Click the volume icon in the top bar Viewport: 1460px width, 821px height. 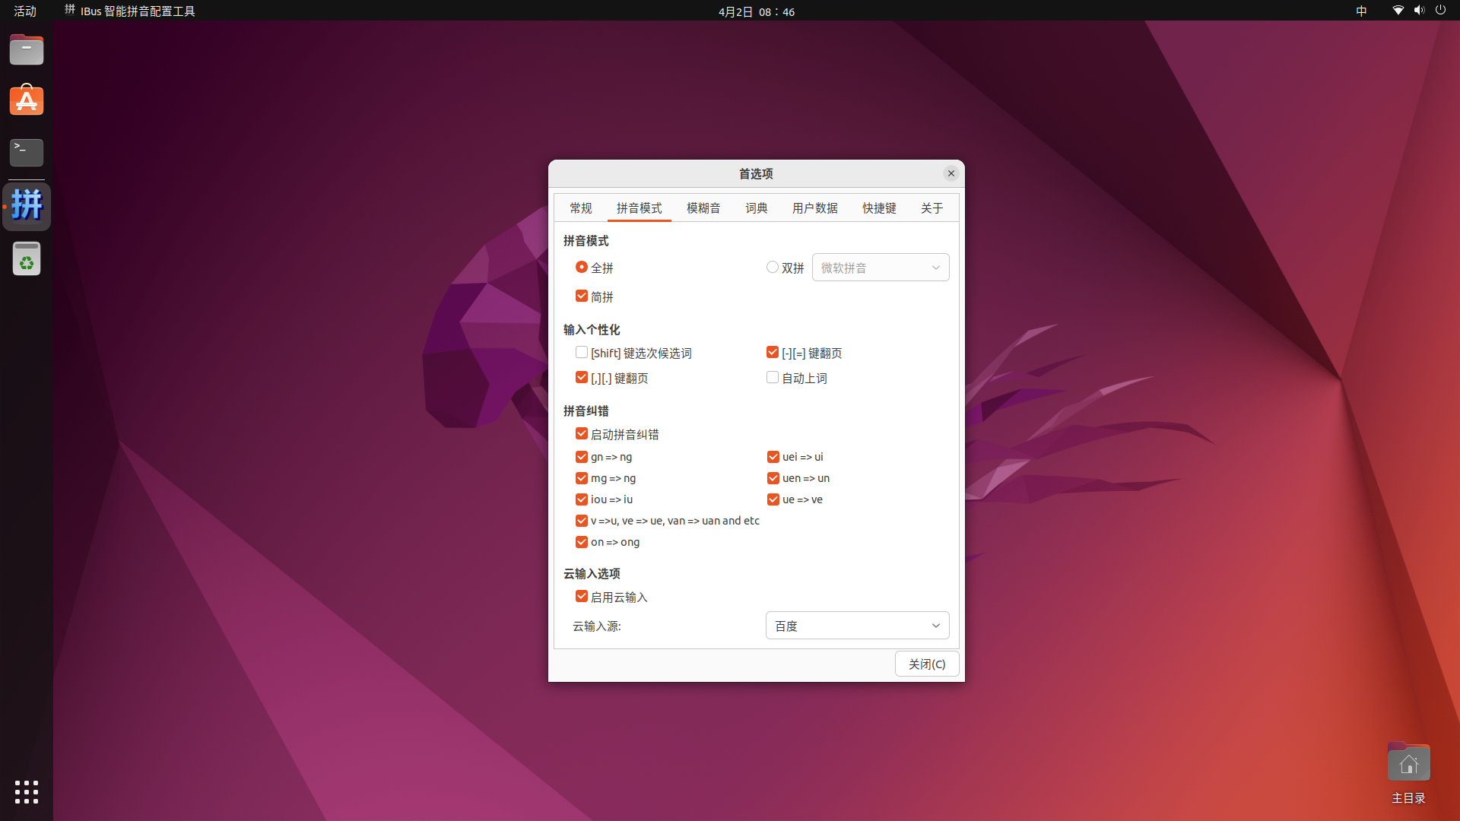point(1419,11)
